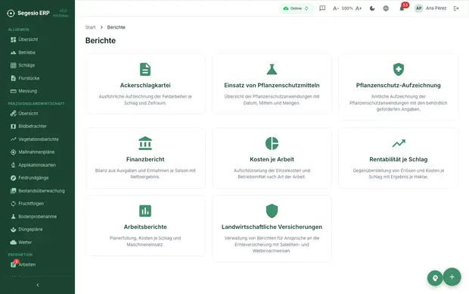This screenshot has width=469, height=294.
Task: Click the Finanzbericht description text
Action: coord(145,174)
